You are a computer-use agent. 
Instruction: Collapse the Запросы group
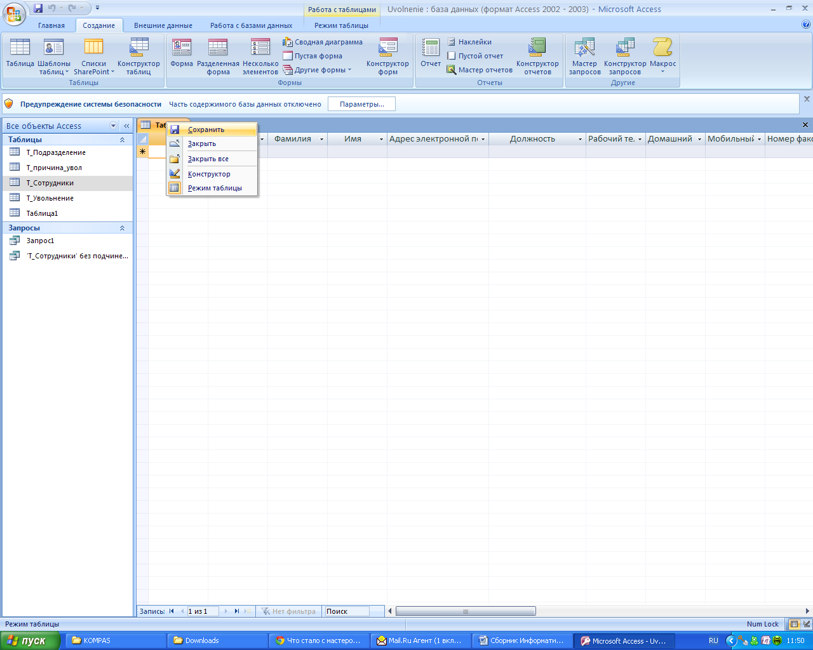122,228
